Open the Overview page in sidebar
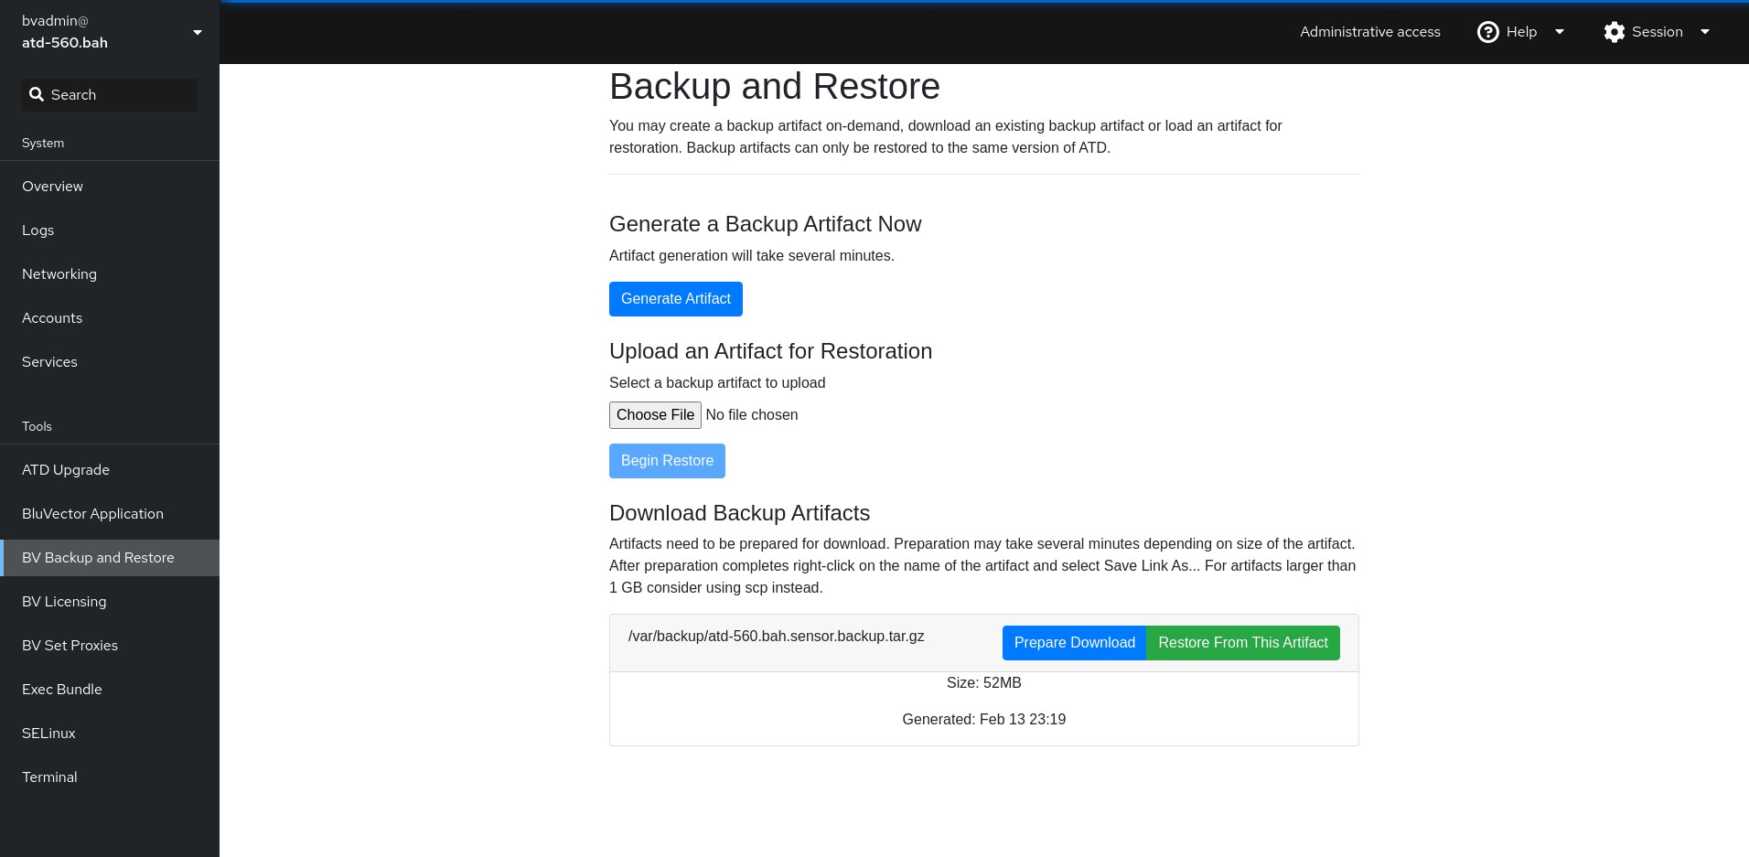Image resolution: width=1749 pixels, height=857 pixels. (110, 187)
